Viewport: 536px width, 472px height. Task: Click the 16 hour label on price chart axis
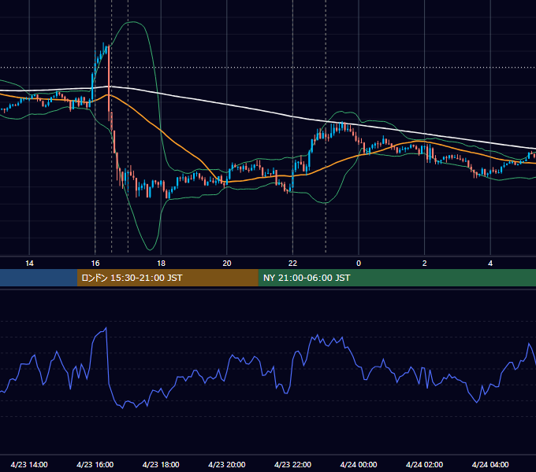[x=95, y=264]
